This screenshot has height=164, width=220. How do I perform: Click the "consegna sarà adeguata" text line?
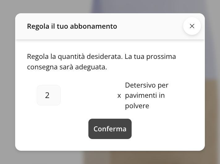click(67, 67)
